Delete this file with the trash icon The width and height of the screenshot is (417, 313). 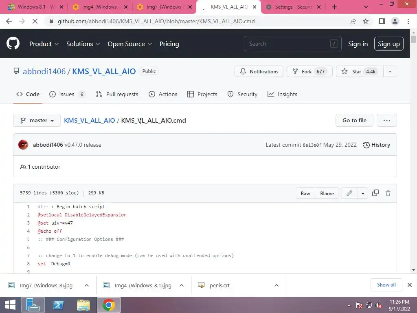tap(388, 193)
